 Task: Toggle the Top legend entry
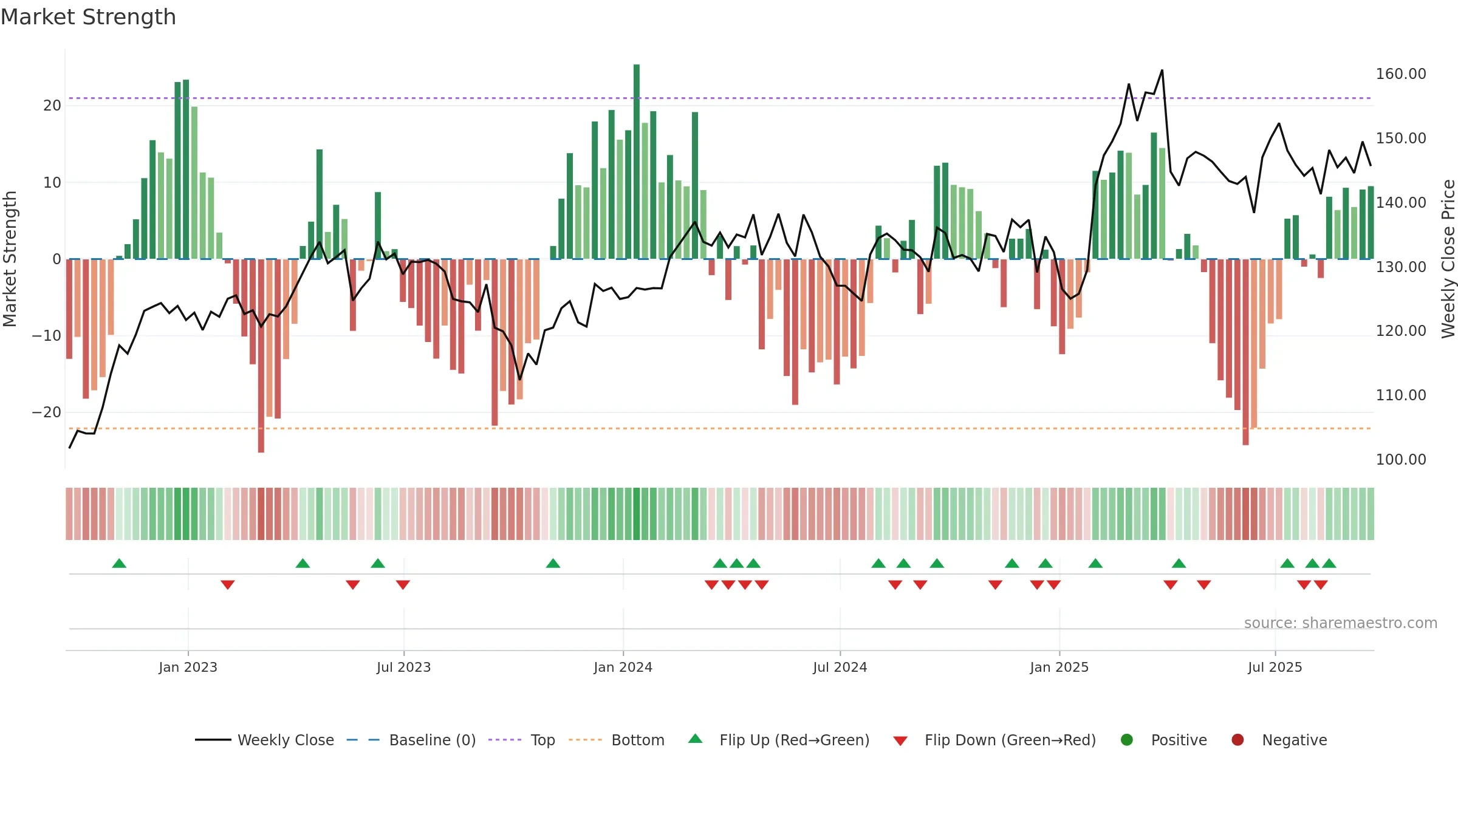521,740
